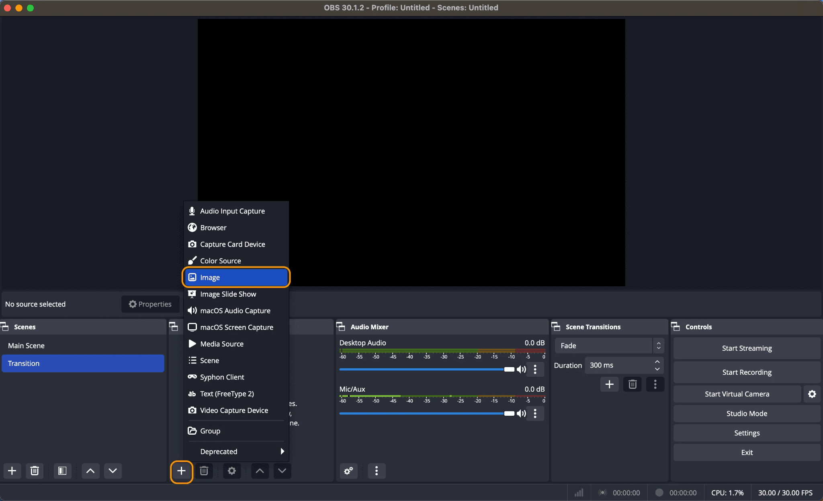
Task: Adjust Desktop Audio volume slider
Action: click(427, 370)
